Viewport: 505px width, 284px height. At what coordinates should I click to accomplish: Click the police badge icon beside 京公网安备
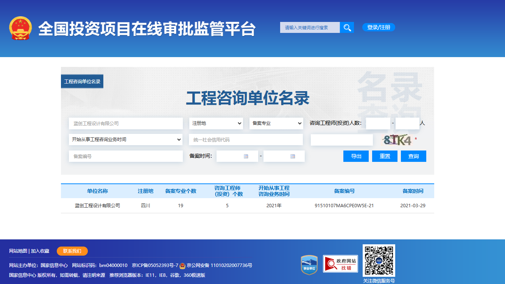coord(182,265)
